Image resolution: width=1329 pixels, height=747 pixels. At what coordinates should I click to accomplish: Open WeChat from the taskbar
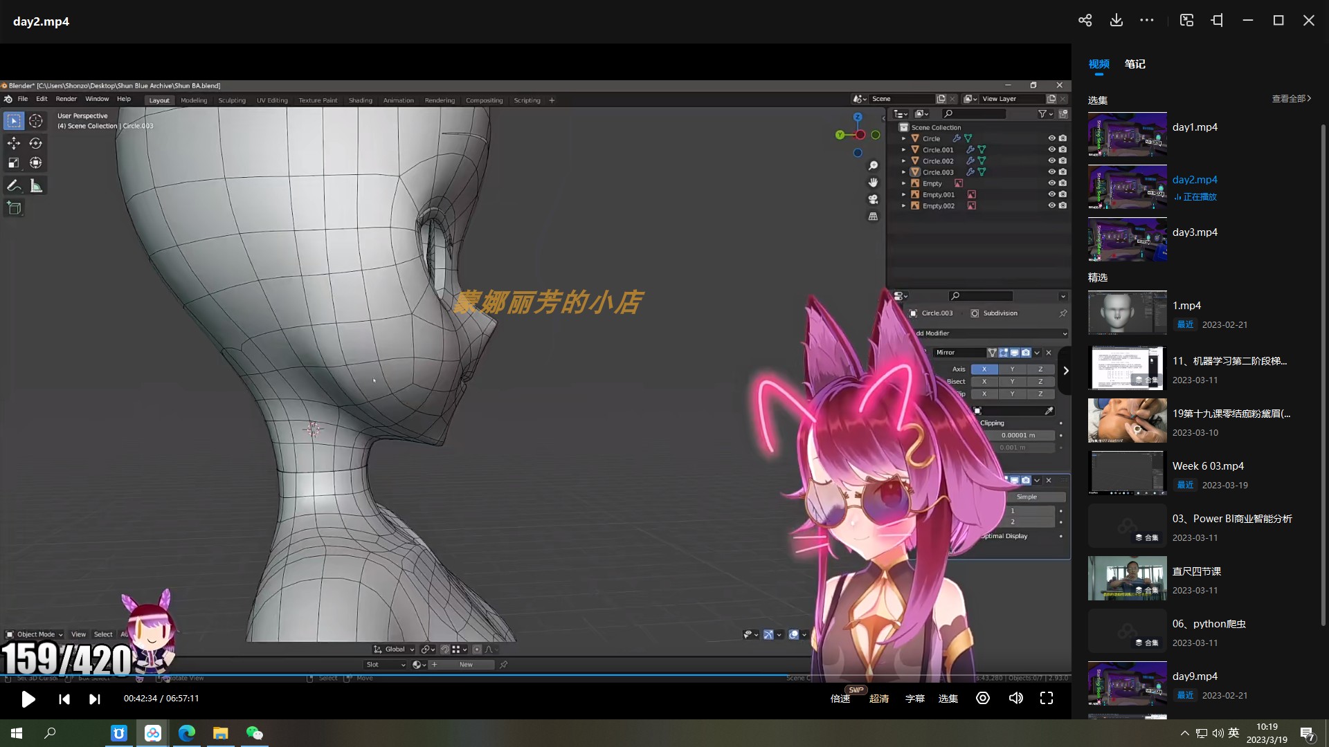[254, 733]
